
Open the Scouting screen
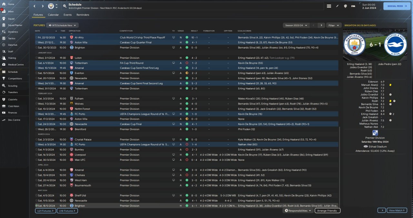(13, 86)
